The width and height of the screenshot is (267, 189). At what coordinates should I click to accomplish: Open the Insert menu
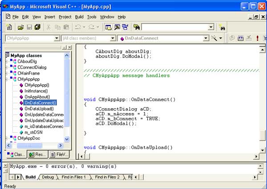pos(50,17)
